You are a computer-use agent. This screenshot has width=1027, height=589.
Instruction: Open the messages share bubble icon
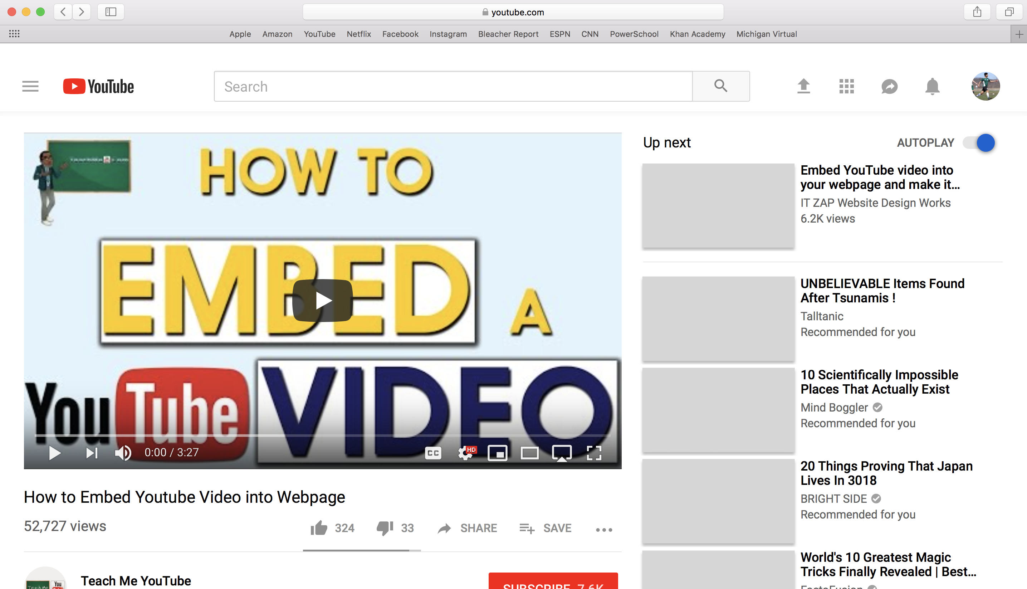(x=889, y=86)
